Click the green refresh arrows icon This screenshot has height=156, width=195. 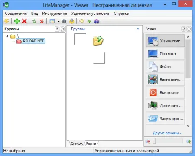[34, 21]
